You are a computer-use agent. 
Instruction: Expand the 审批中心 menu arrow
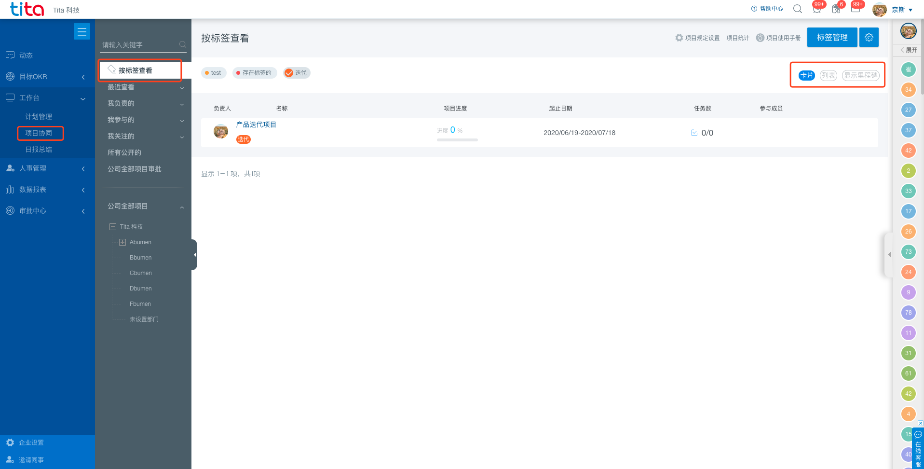click(x=83, y=211)
